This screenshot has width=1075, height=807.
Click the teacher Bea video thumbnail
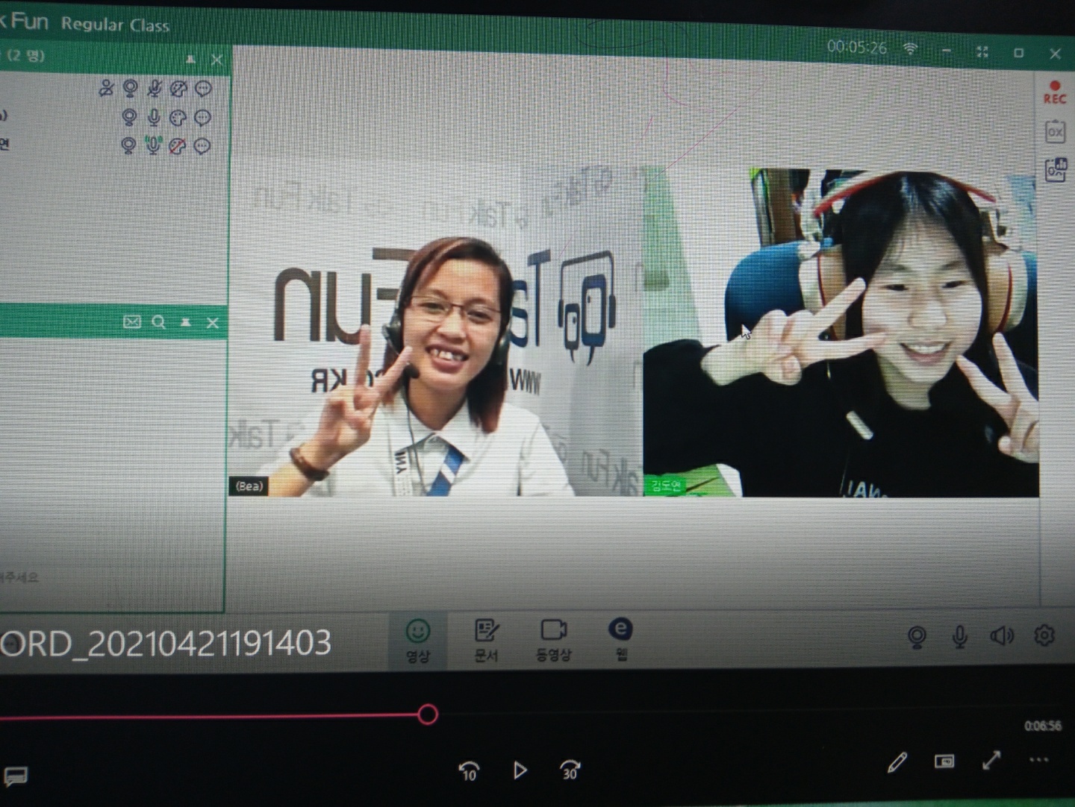[434, 365]
